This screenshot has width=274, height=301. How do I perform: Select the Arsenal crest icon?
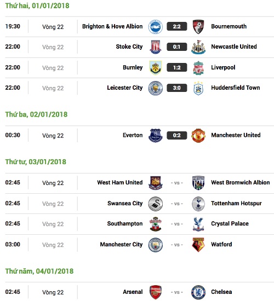pyautogui.click(x=156, y=292)
